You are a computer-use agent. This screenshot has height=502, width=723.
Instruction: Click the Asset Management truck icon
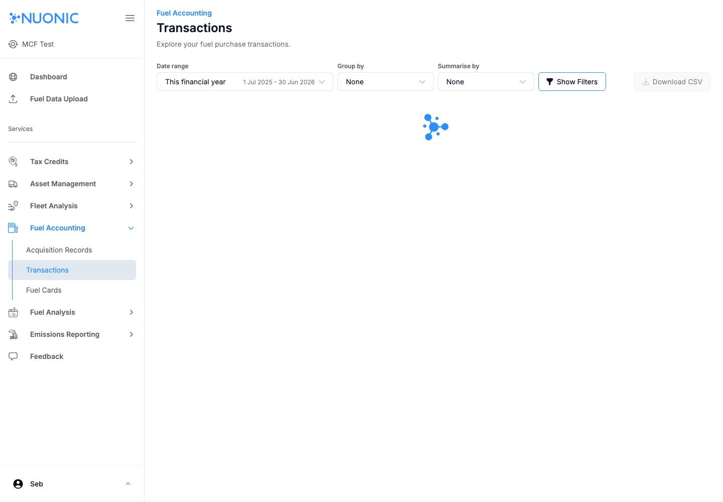tap(14, 184)
